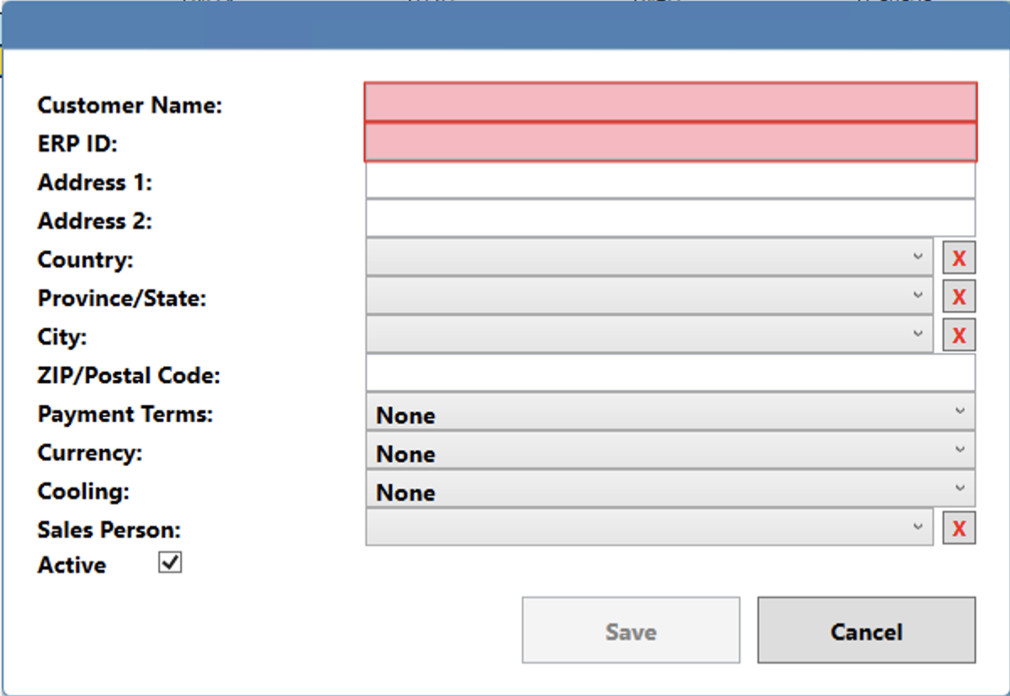Open the Country dropdown
Image resolution: width=1010 pixels, height=696 pixels.
[649, 257]
